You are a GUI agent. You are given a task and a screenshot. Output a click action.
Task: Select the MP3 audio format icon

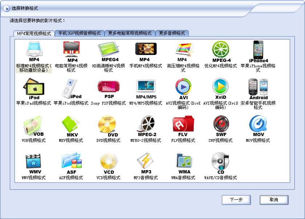tap(146, 163)
